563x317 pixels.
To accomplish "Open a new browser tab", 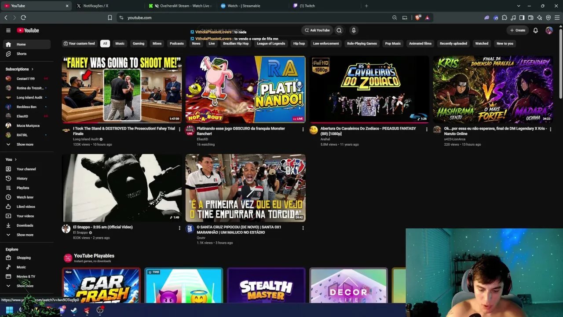I will click(x=366, y=6).
